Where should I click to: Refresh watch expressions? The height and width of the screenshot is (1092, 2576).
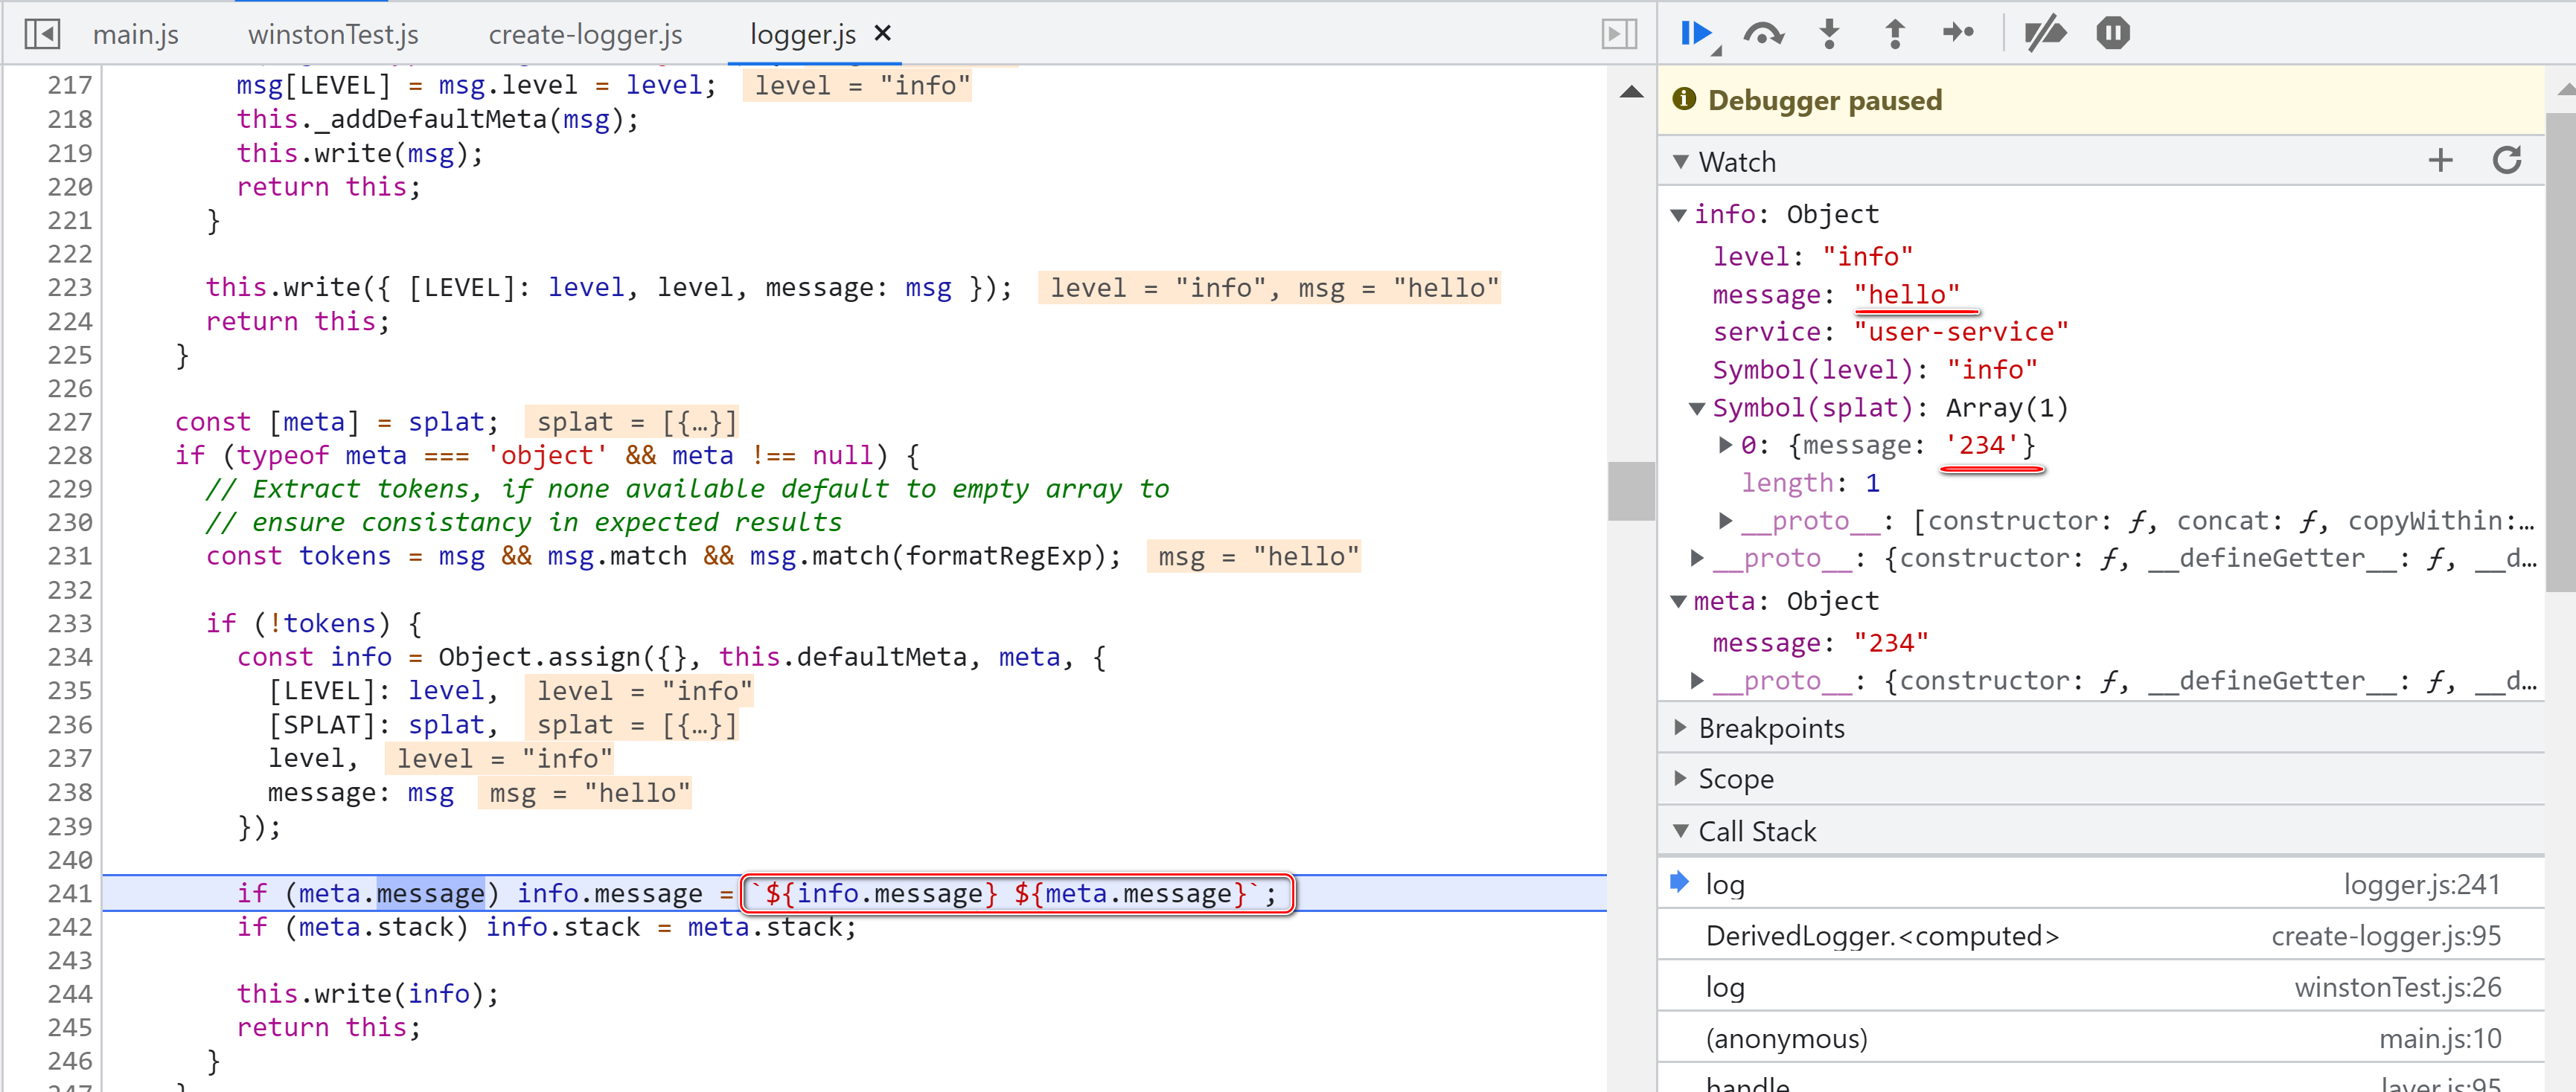[2507, 161]
